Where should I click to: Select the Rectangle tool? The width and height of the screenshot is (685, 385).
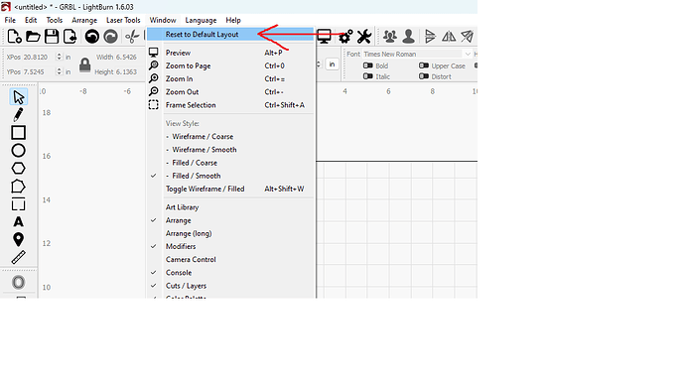[x=18, y=133]
